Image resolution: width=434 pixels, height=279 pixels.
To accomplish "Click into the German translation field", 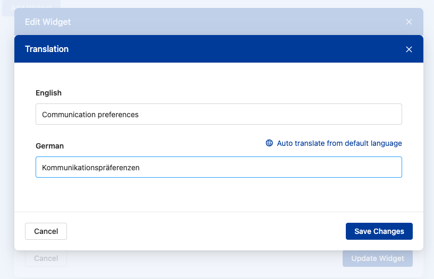I will 218,167.
